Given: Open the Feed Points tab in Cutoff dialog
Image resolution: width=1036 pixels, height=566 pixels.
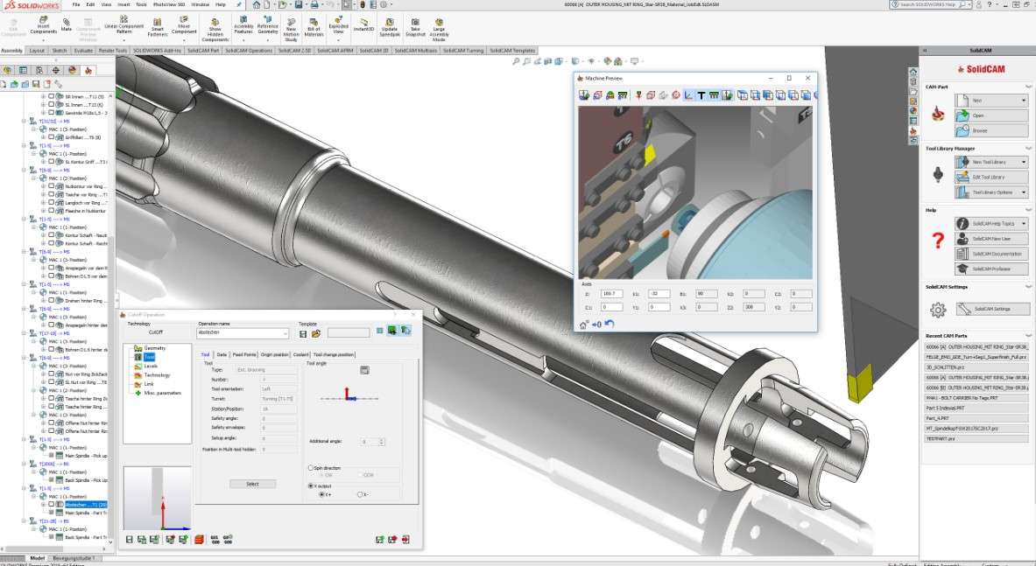Looking at the screenshot, I should [x=243, y=354].
